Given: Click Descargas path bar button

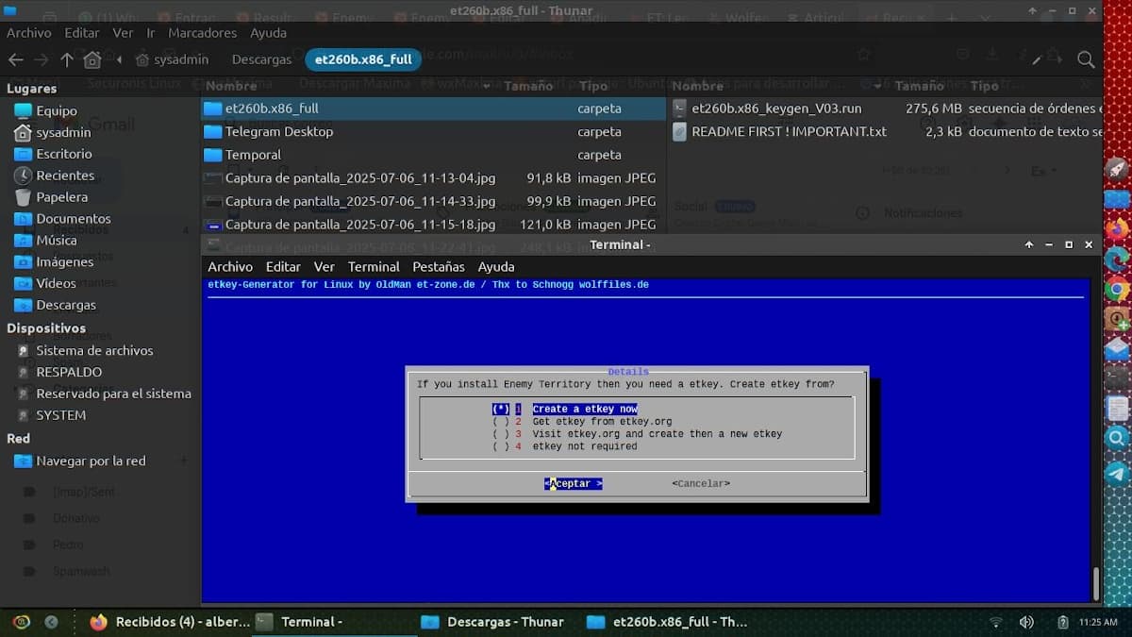Looking at the screenshot, I should click(261, 59).
